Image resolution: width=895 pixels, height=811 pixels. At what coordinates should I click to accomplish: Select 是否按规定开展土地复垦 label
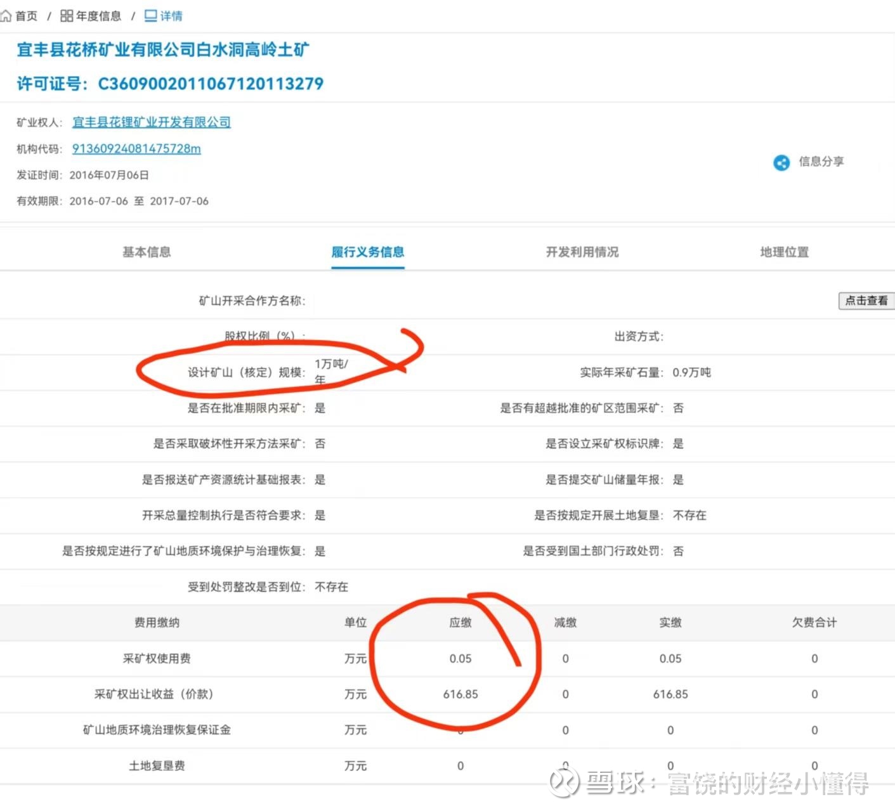click(x=599, y=515)
